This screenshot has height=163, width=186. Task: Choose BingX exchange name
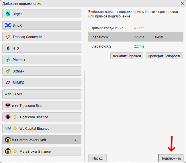(17, 25)
